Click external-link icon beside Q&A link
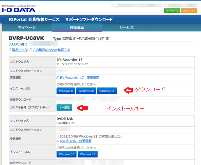 pos(31,50)
